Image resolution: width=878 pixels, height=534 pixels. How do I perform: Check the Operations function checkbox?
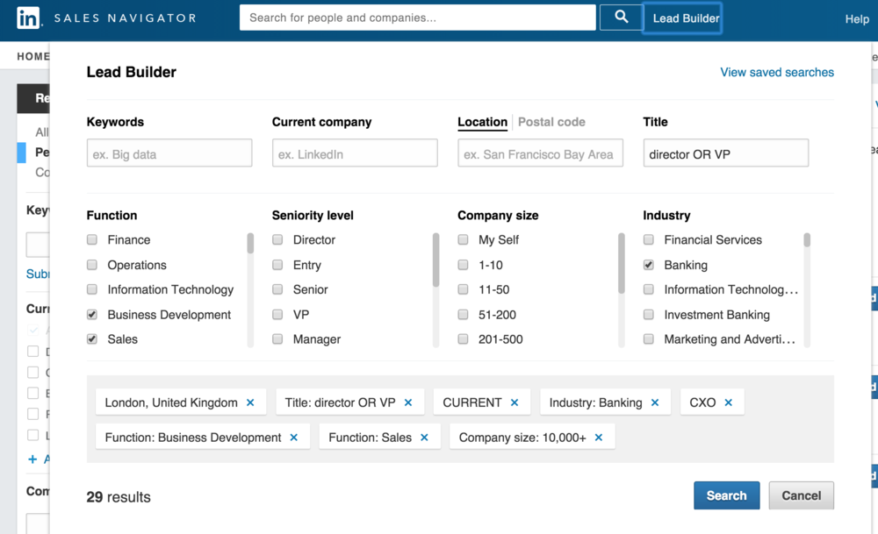92,265
